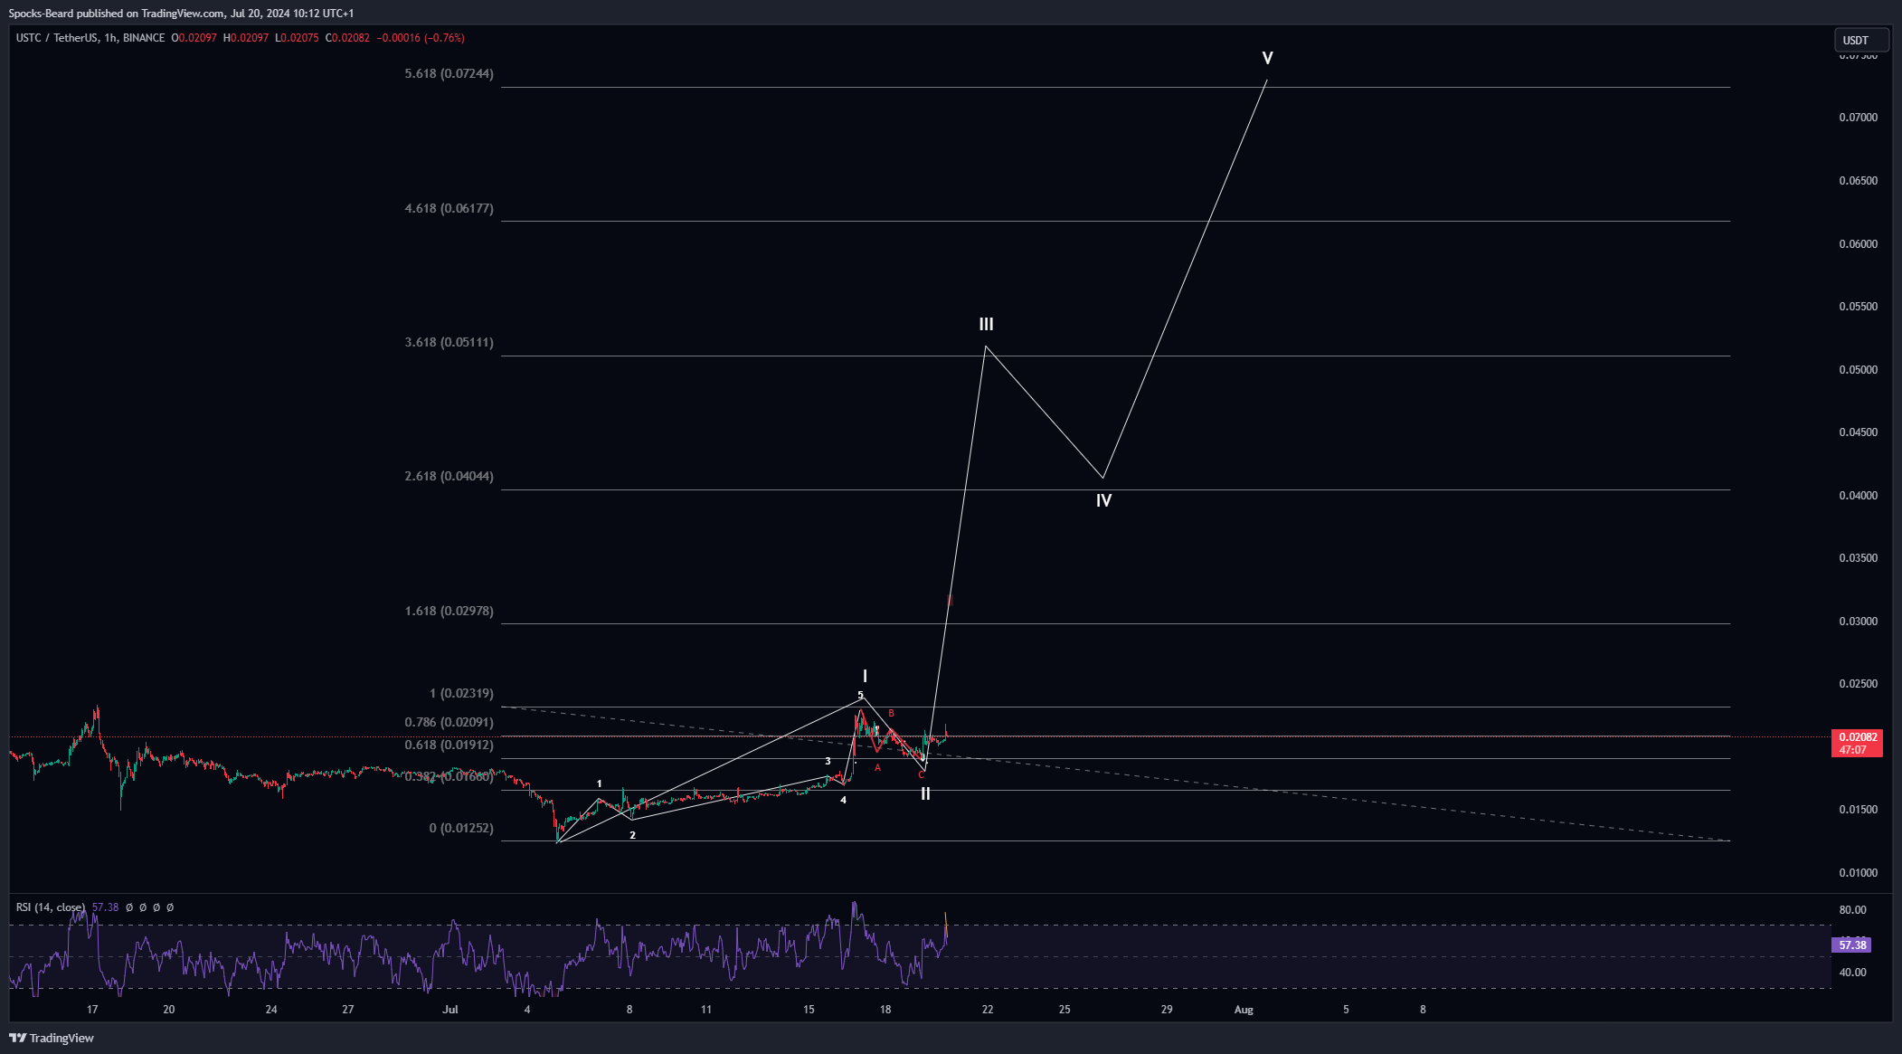Click the 0.03000 price axis label
The width and height of the screenshot is (1902, 1054).
pyautogui.click(x=1858, y=622)
